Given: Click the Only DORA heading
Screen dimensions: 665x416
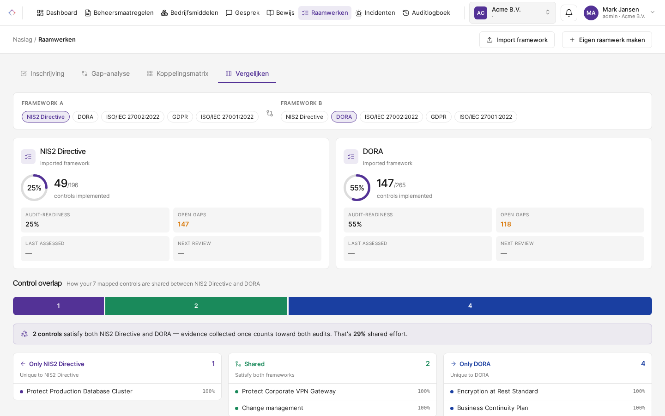Looking at the screenshot, I should (475, 364).
